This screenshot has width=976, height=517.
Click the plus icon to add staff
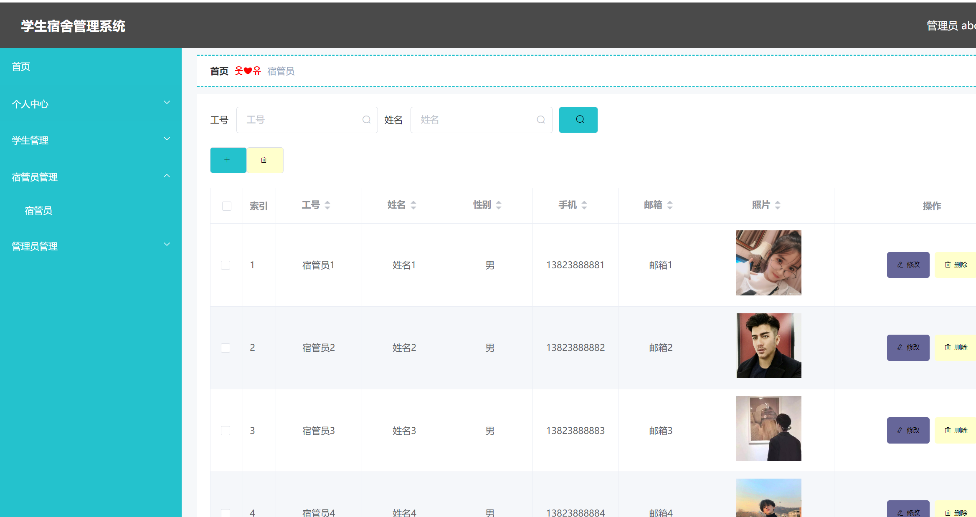(x=228, y=160)
